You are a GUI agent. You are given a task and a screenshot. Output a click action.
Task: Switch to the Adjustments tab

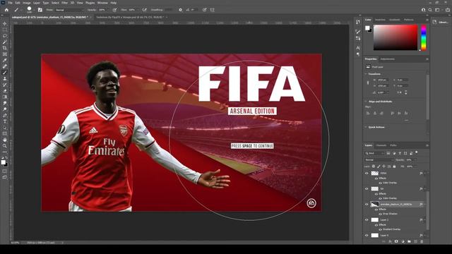388,59
